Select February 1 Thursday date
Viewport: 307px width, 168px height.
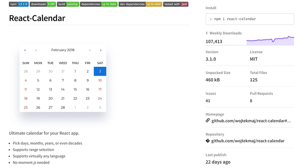[x=75, y=71]
